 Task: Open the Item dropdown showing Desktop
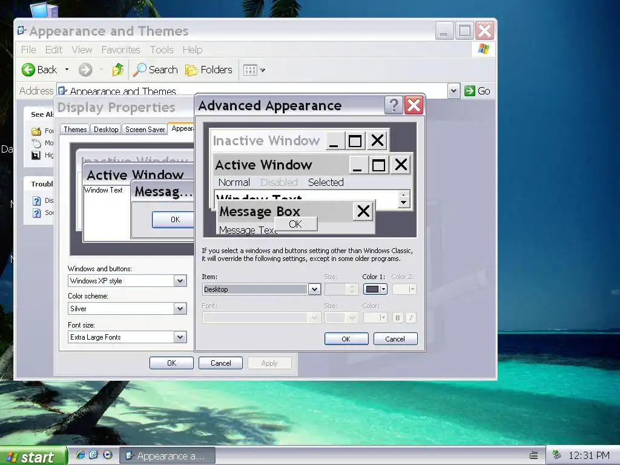(x=314, y=289)
